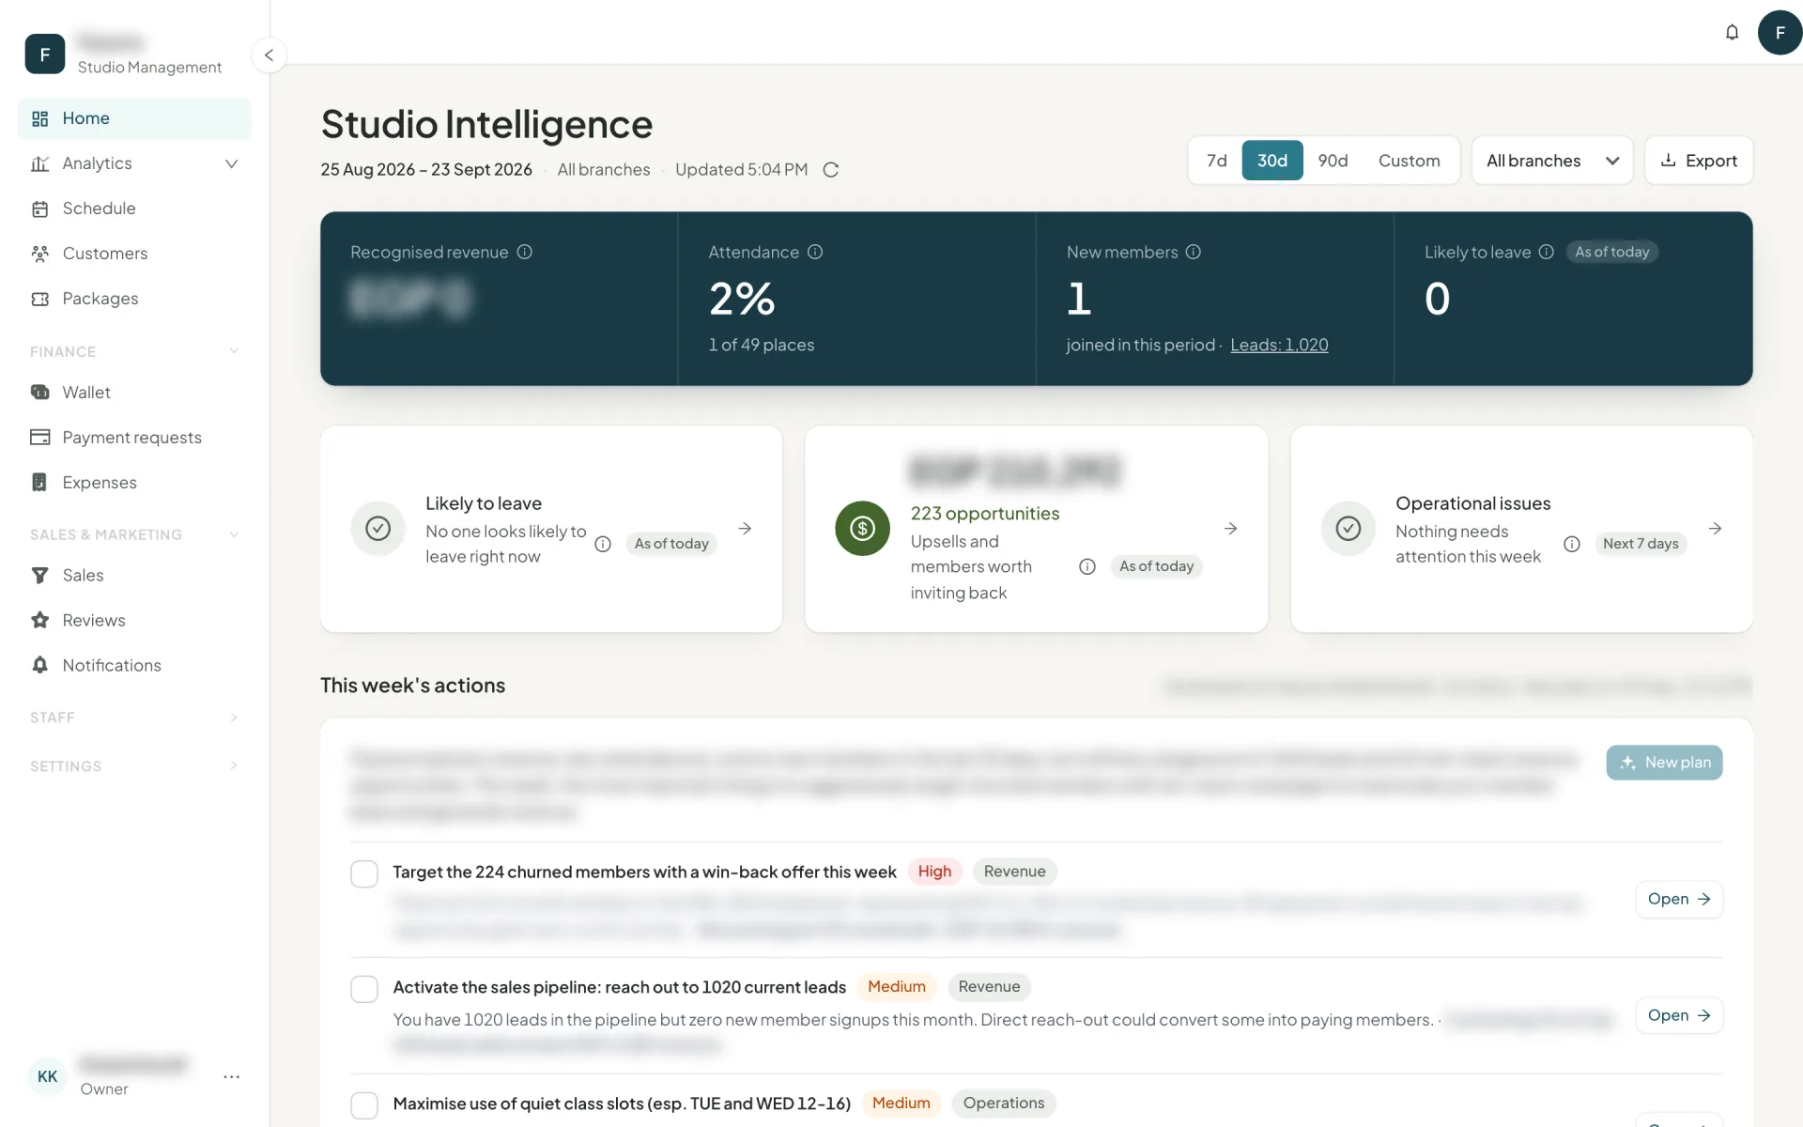1803x1127 pixels.
Task: Open the Operational issues card arrow
Action: (x=1715, y=529)
